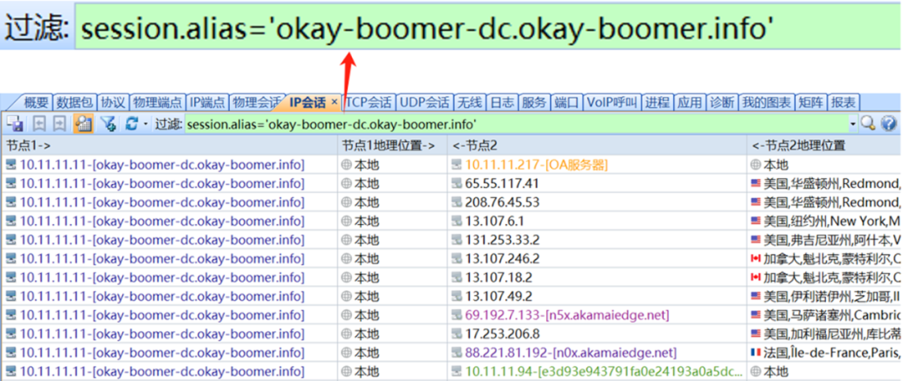This screenshot has height=381, width=903.
Task: Click host icon beside 10.11.11.217-[OA服务器]
Action: 457,165
